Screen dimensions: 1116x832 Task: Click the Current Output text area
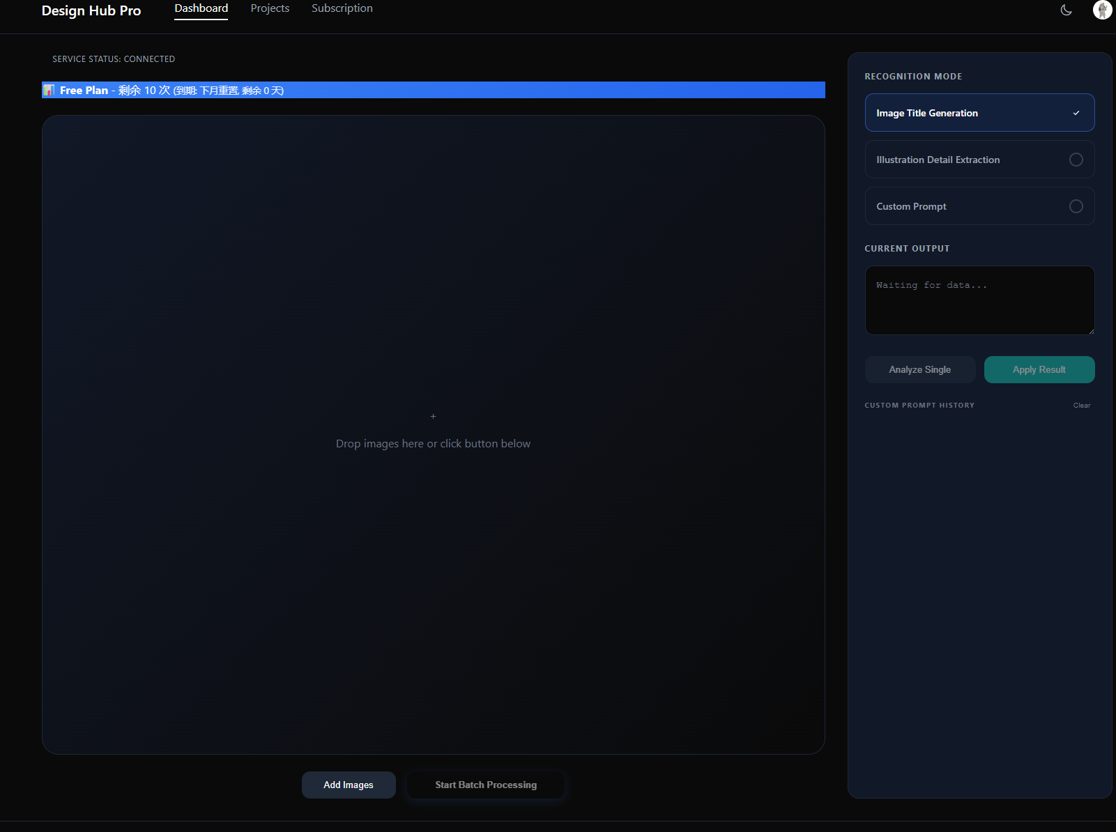pos(979,300)
